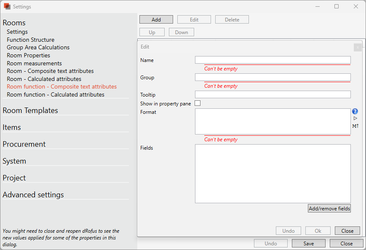Expand the Procurement section

[x=24, y=144]
